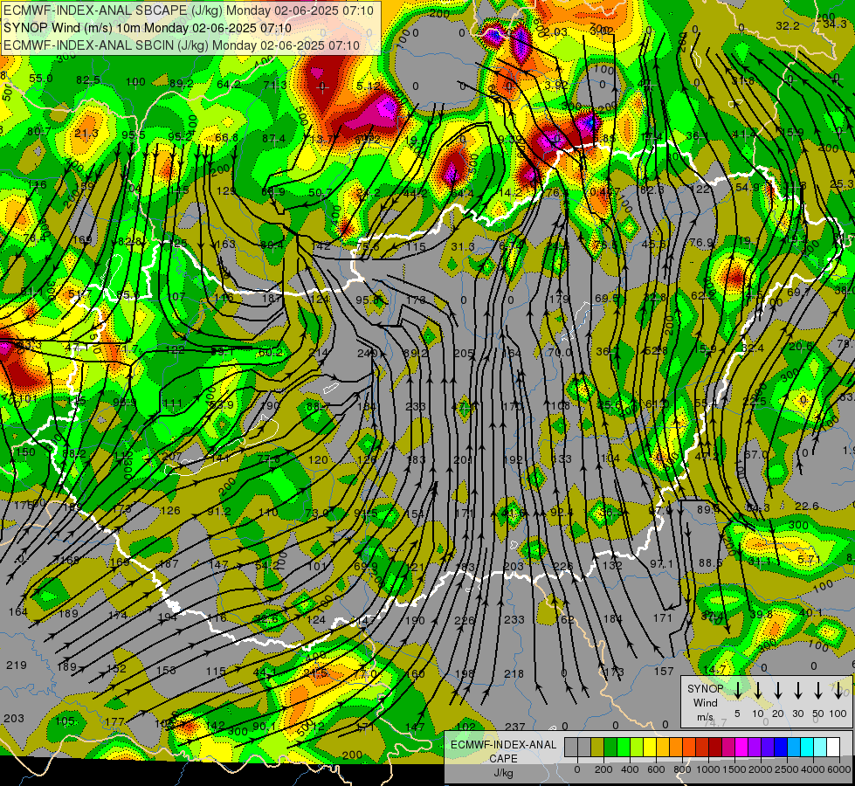Viewport: 855px width, 786px height.
Task: Click the map value 205
Action: tap(464, 354)
